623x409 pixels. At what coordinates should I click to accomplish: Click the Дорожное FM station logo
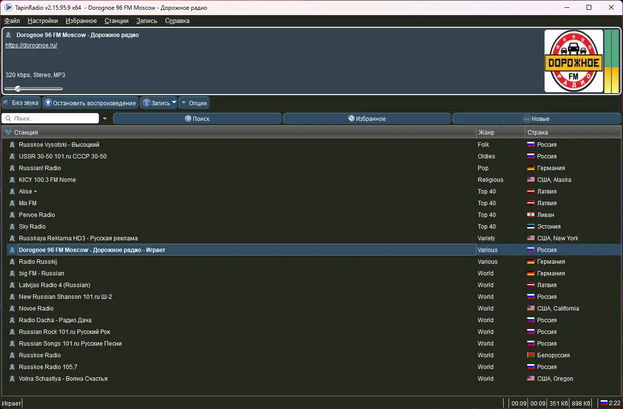573,61
